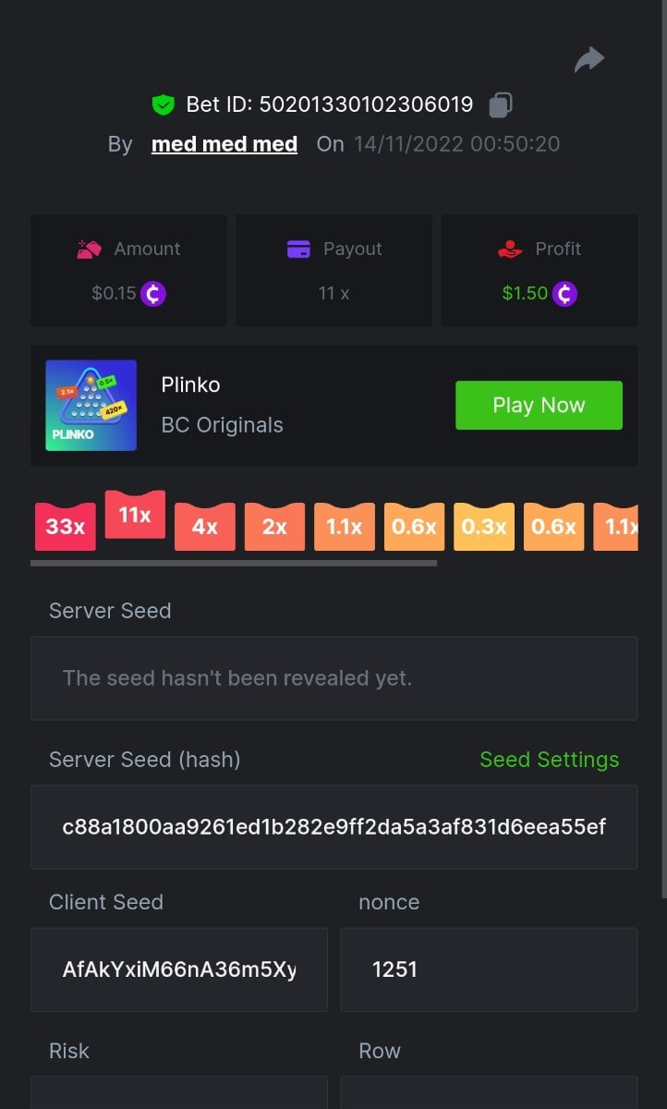The height and width of the screenshot is (1109, 667).
Task: Copy the Bet ID with copy icon
Action: (500, 104)
